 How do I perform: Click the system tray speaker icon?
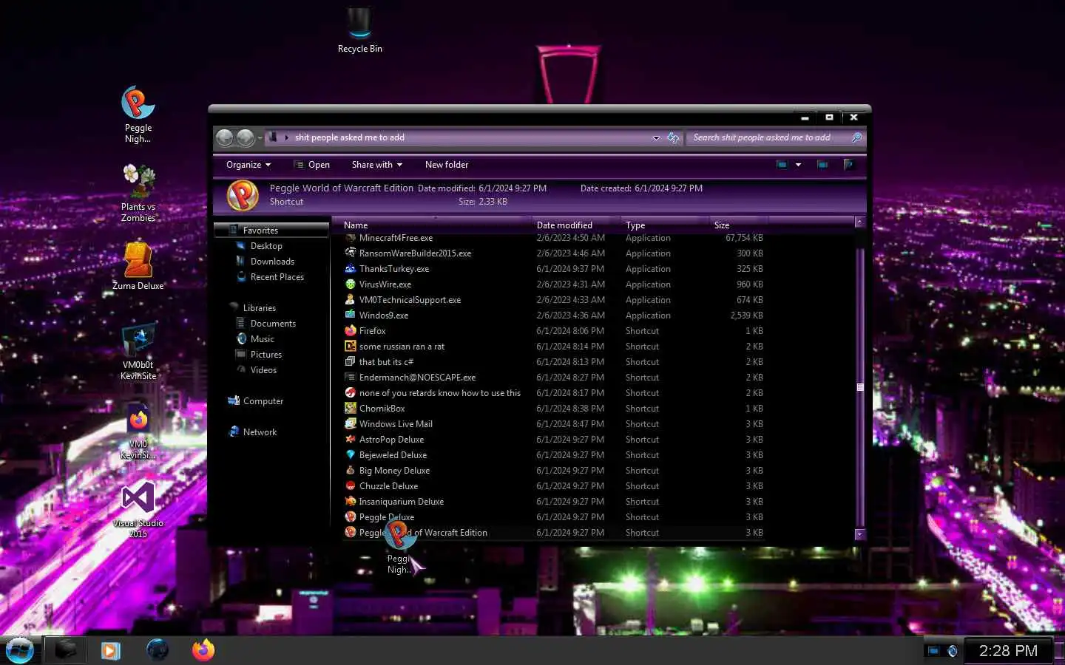pyautogui.click(x=953, y=651)
